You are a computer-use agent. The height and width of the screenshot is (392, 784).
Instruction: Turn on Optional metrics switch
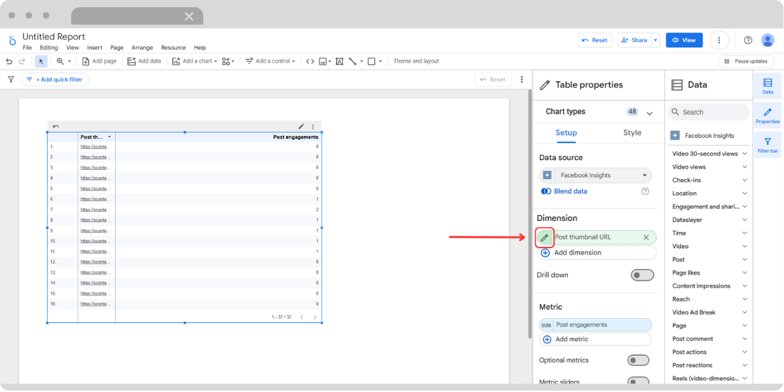(x=638, y=360)
